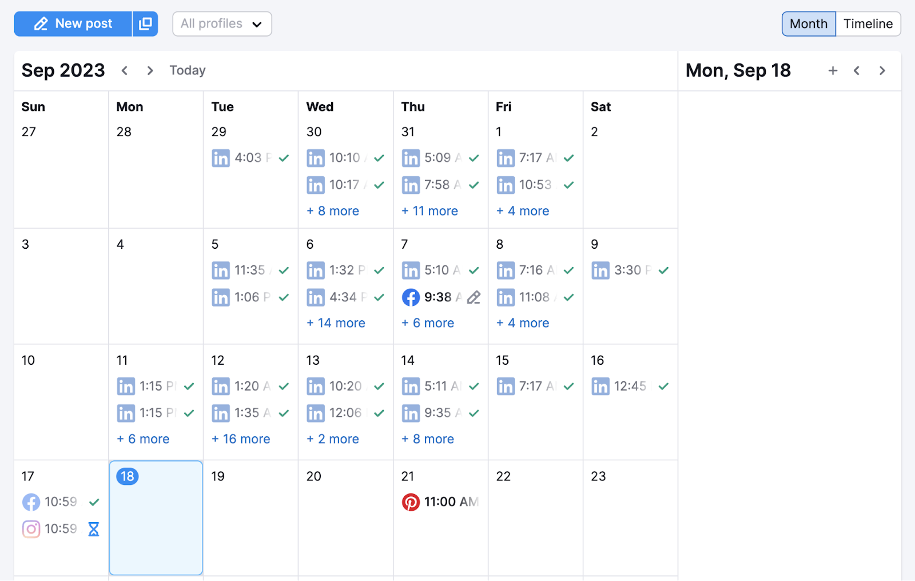Click the checkmark beside the 7:17 post on Sep 15

click(x=568, y=386)
